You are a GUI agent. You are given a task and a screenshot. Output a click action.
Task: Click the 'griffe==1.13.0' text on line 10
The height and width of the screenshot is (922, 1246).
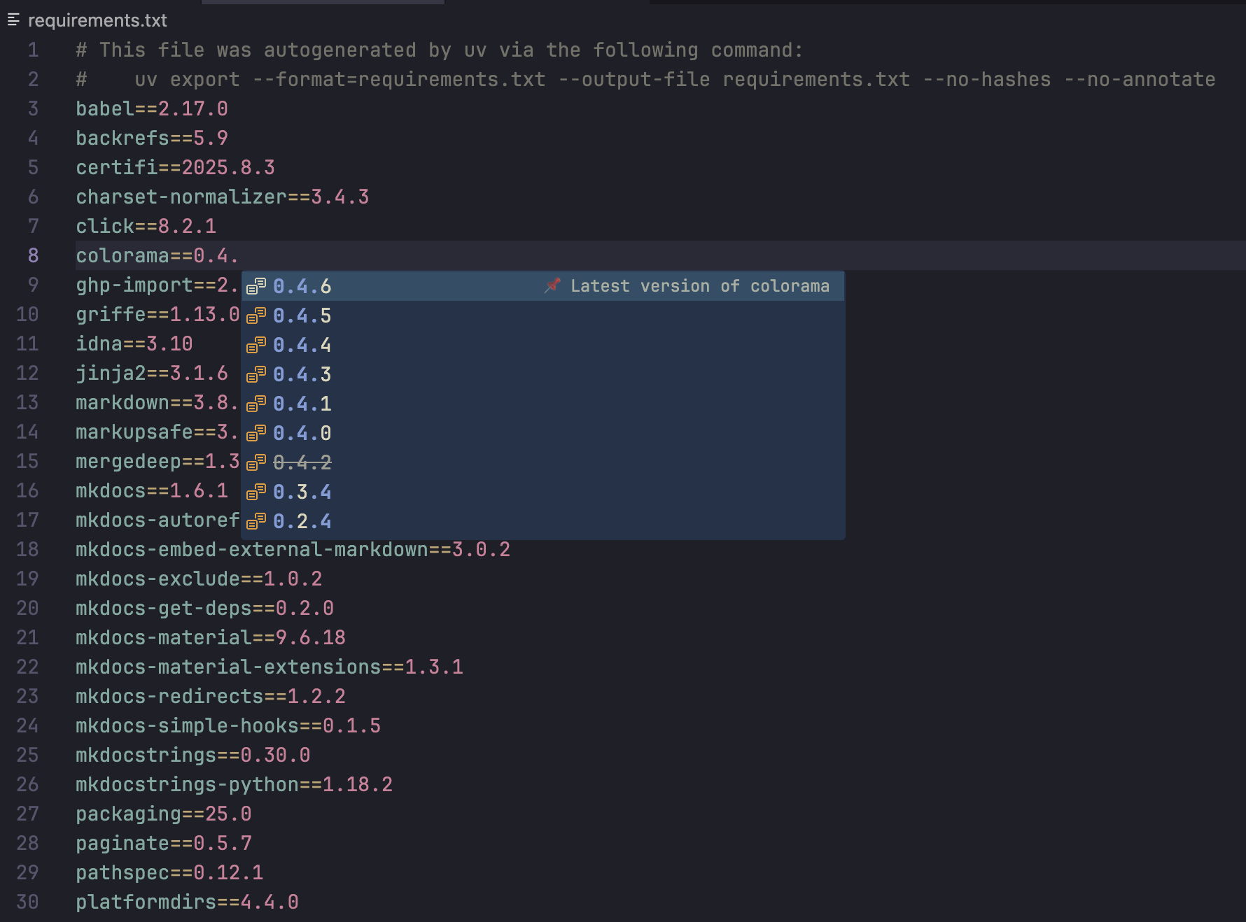pos(158,314)
